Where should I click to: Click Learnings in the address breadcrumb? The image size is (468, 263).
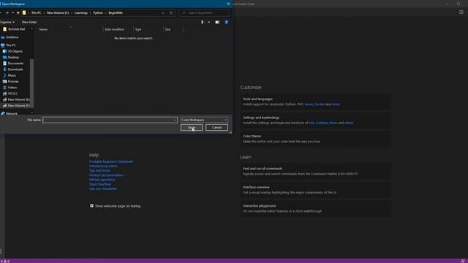click(x=81, y=13)
